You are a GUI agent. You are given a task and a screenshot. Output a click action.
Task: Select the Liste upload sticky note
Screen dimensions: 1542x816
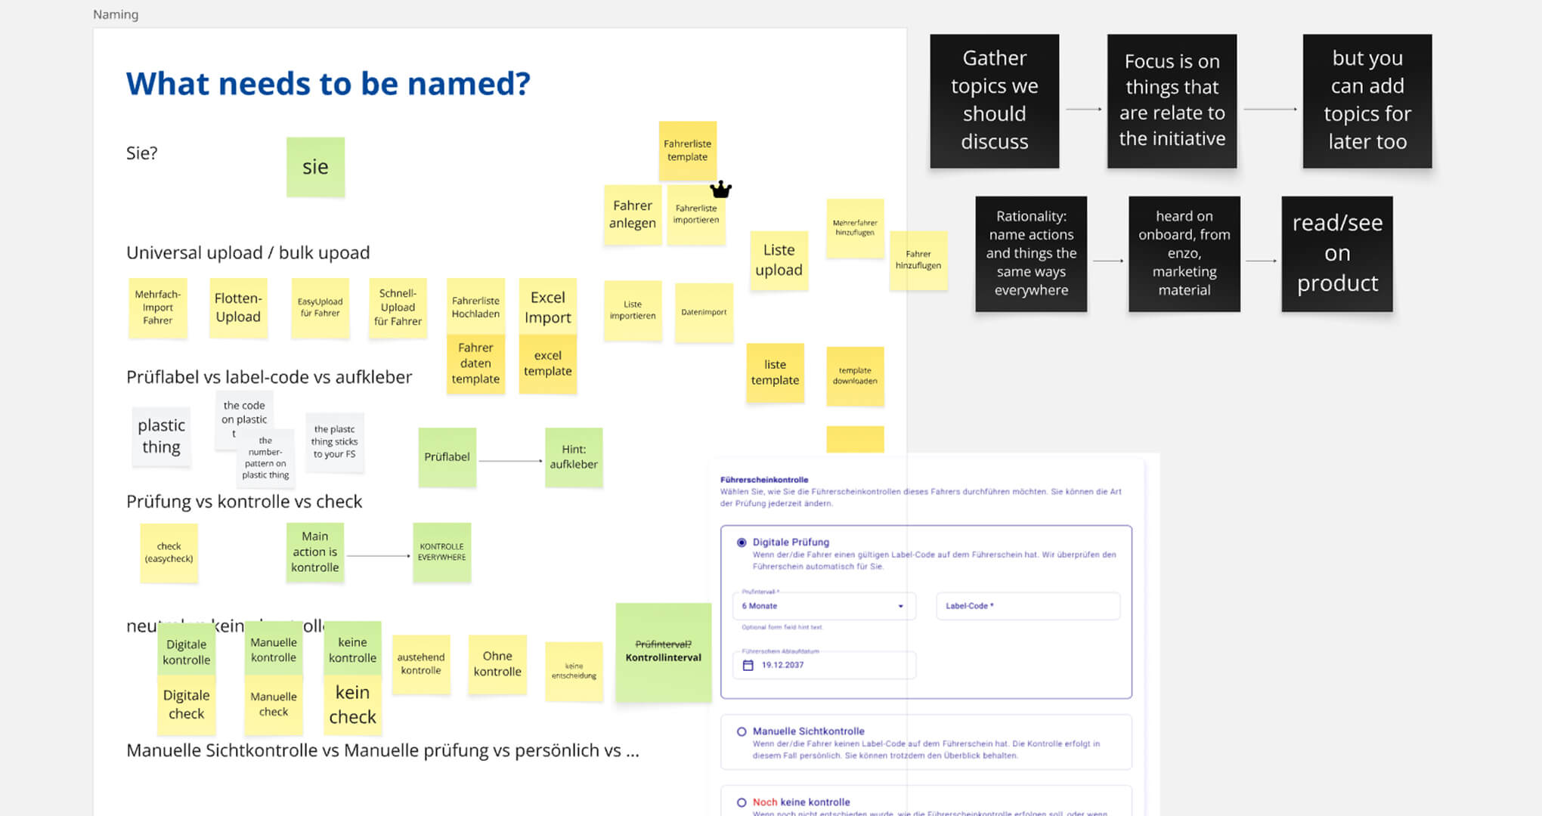pyautogui.click(x=779, y=261)
